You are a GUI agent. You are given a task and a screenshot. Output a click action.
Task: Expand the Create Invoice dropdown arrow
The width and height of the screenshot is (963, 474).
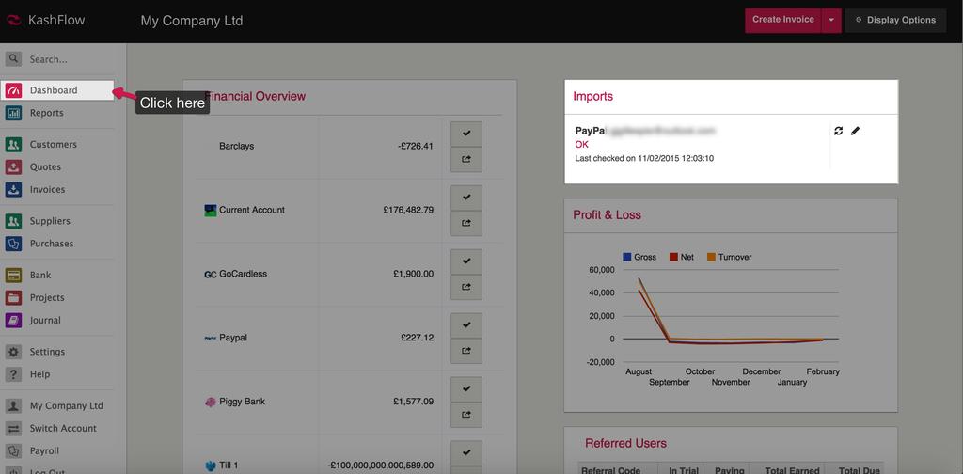click(x=831, y=20)
